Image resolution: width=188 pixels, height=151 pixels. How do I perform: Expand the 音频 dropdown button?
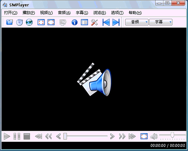point(137,22)
